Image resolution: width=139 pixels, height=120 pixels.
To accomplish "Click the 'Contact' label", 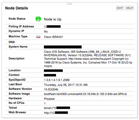I will (14, 75).
